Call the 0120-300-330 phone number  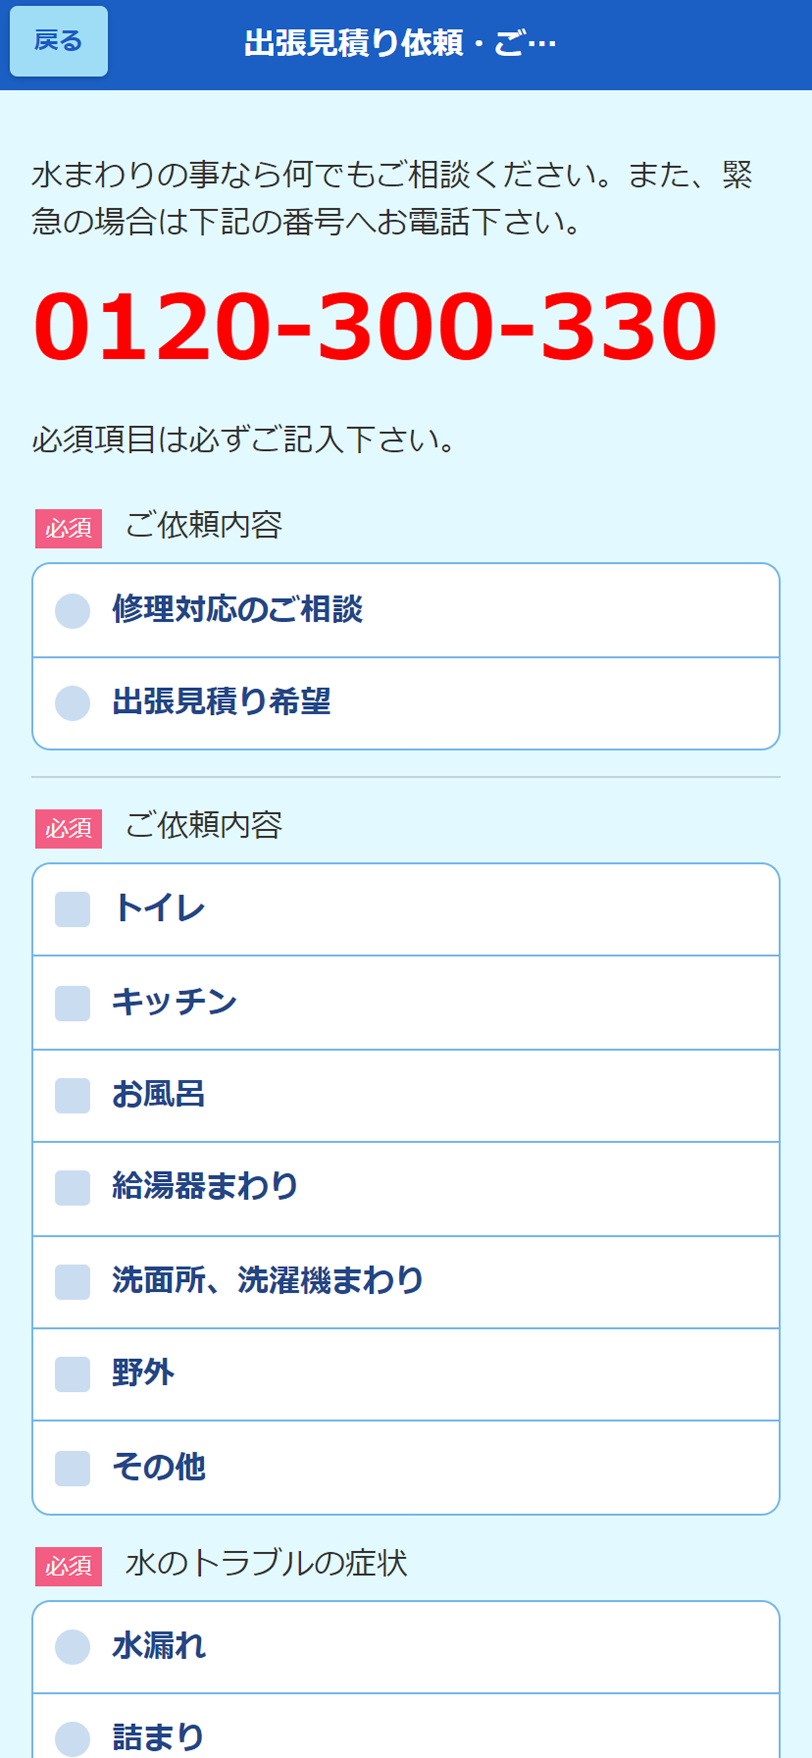click(x=375, y=326)
